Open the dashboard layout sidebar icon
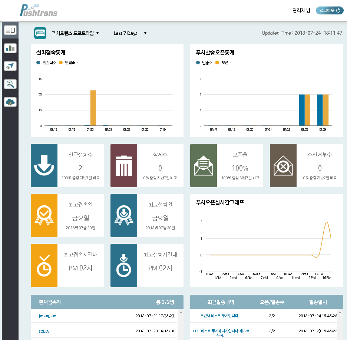The width and height of the screenshot is (347, 340). click(10, 30)
